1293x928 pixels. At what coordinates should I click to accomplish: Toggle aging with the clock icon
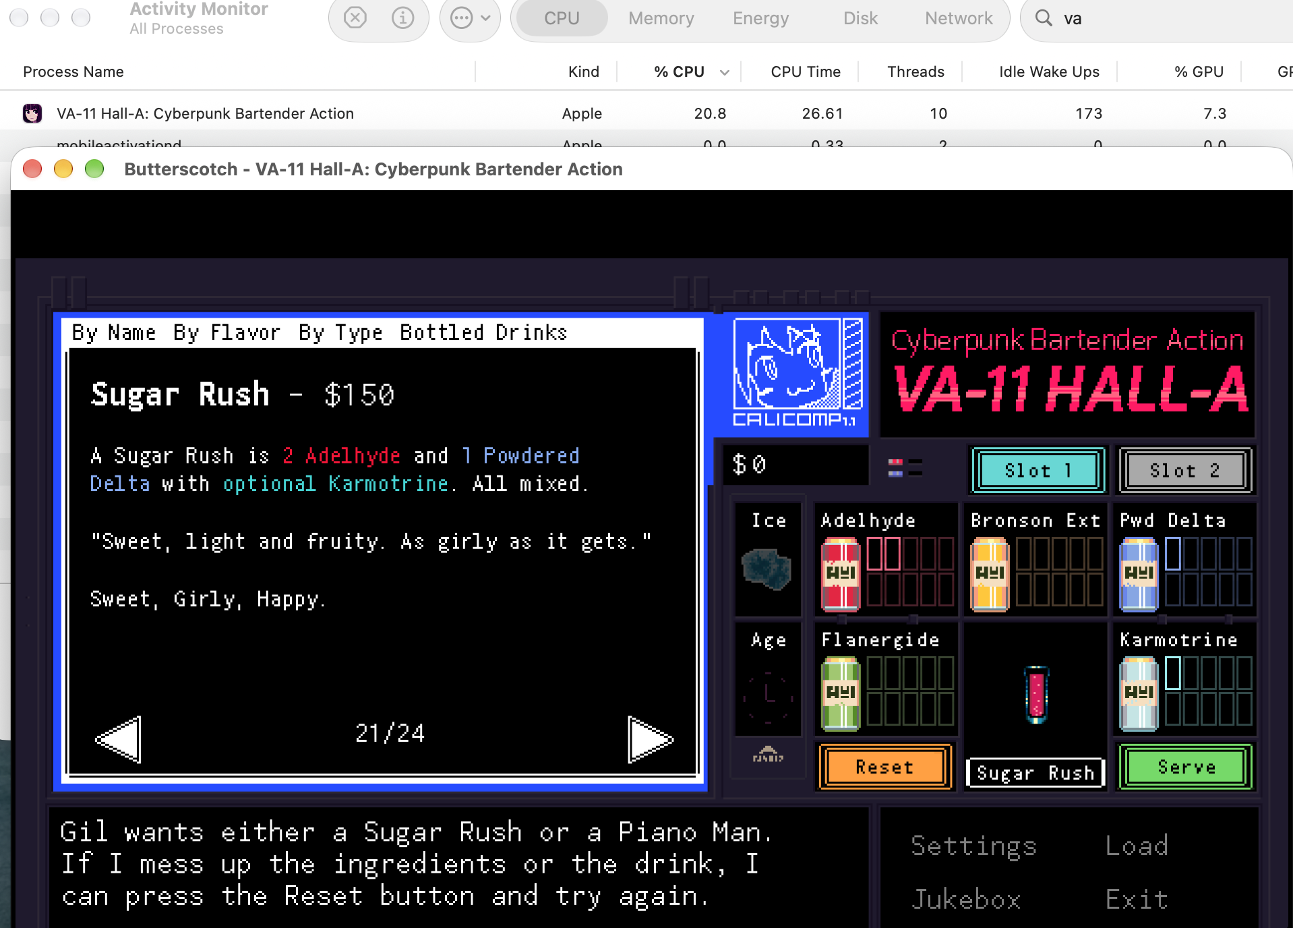768,697
